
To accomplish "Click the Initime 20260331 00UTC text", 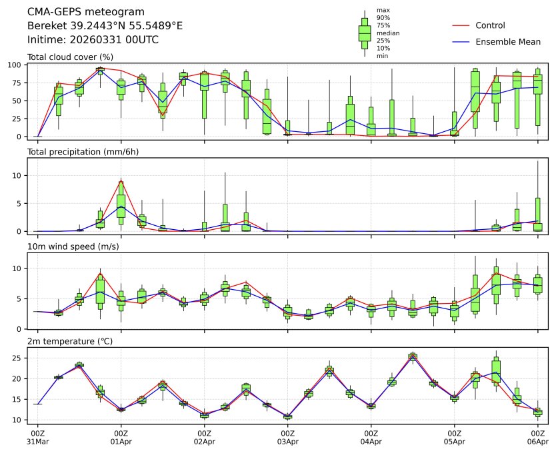I will coord(93,39).
